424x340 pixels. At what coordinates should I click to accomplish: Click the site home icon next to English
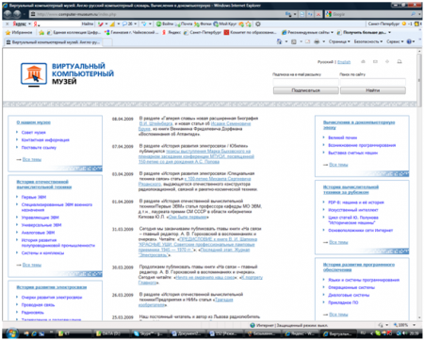pyautogui.click(x=363, y=61)
